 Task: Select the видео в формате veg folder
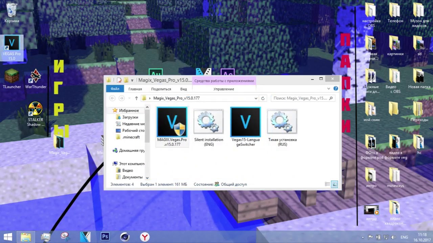(395, 147)
